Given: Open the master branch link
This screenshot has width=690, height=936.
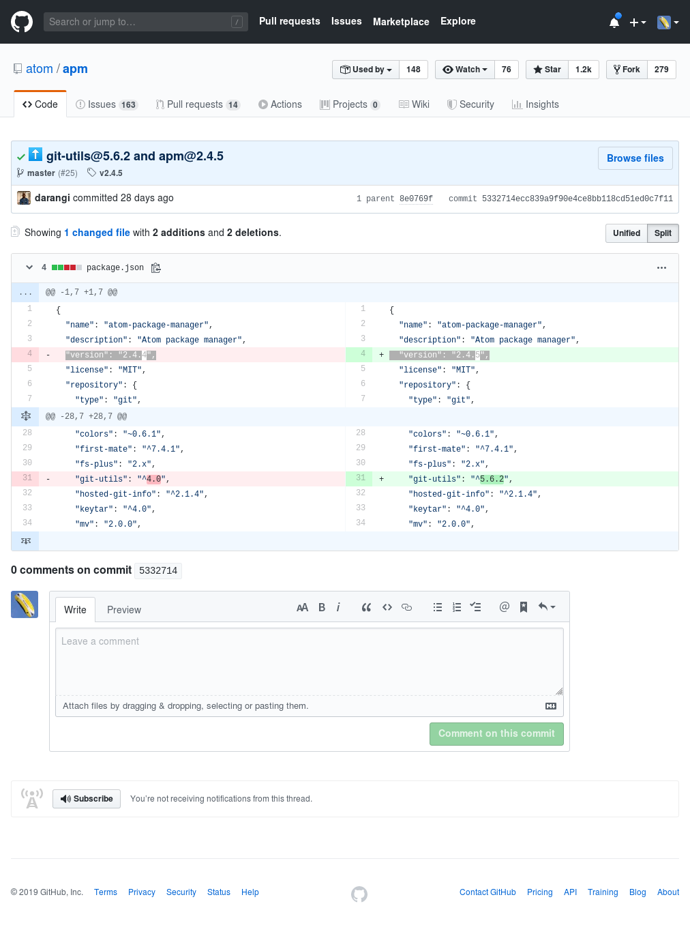Looking at the screenshot, I should [x=41, y=173].
